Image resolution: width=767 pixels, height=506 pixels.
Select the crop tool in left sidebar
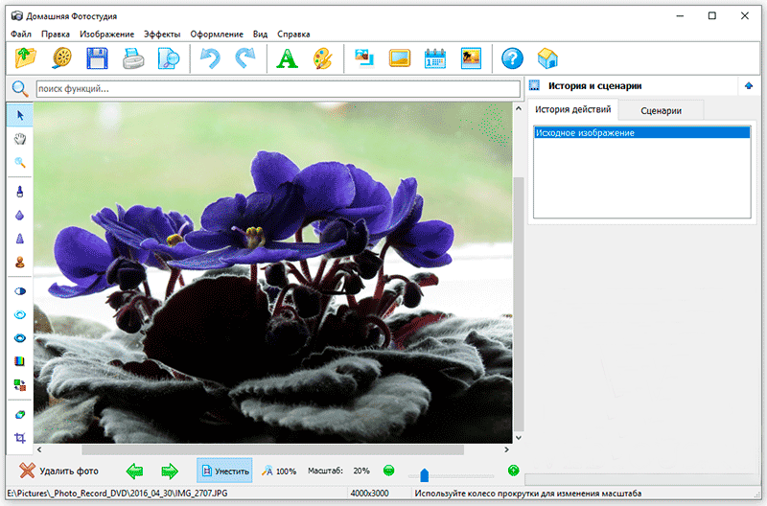20,438
